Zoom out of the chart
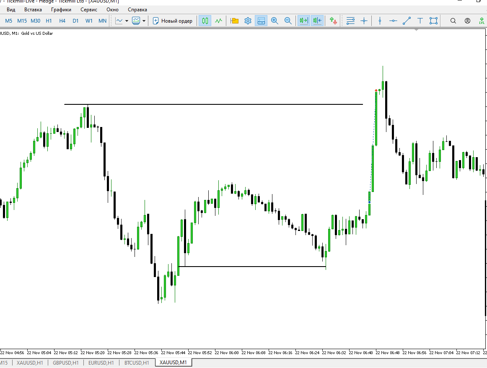The width and height of the screenshot is (487, 368). [x=288, y=21]
